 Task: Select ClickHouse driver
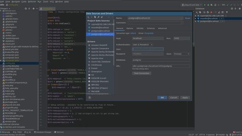coord(96,65)
